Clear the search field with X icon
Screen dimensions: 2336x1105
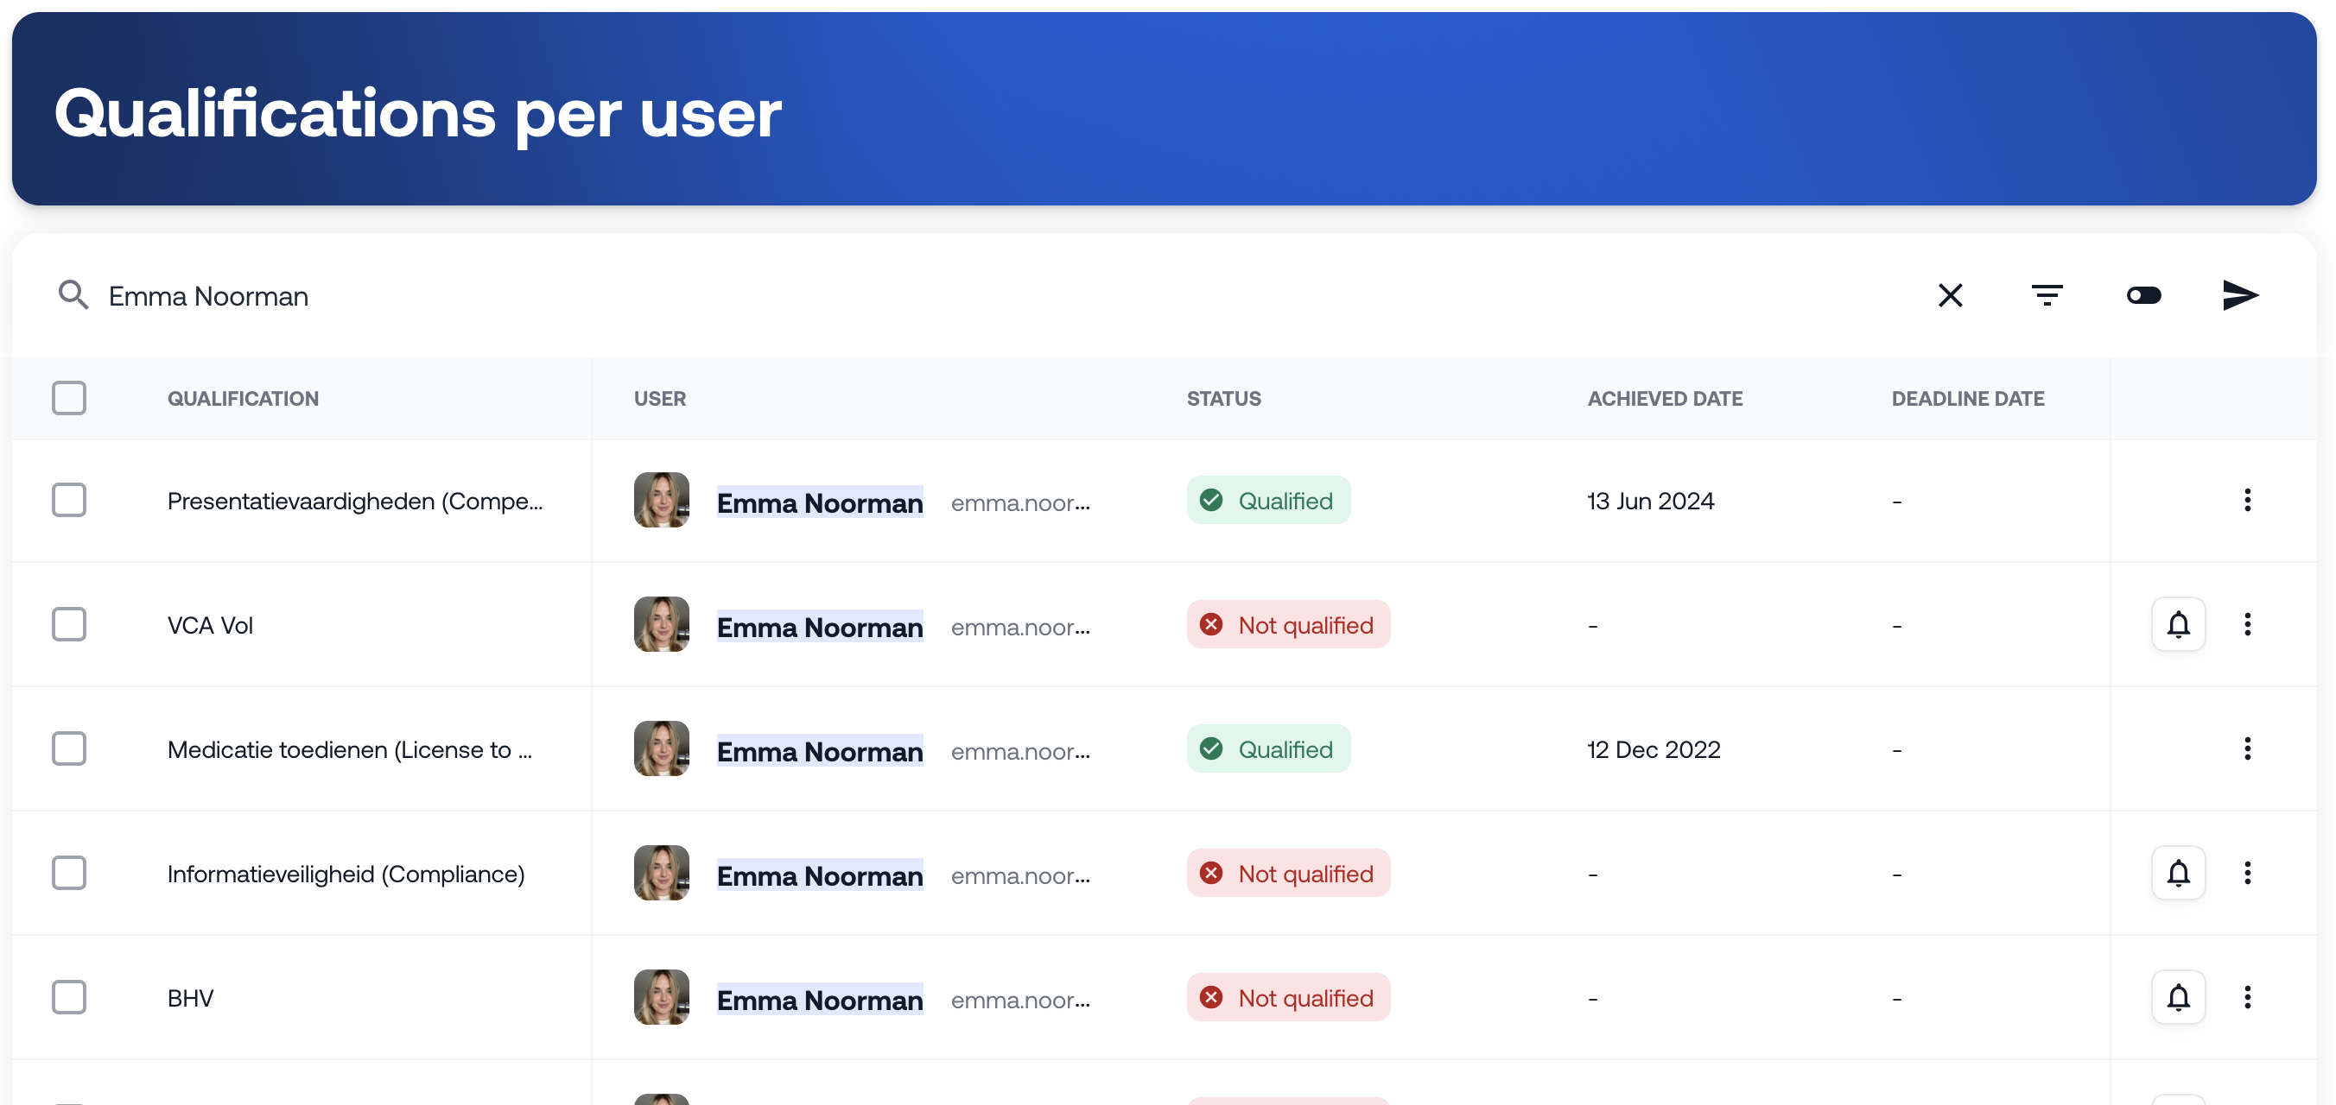click(x=1950, y=295)
